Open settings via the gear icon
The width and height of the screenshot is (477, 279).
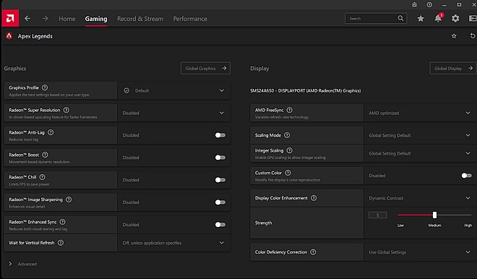455,19
